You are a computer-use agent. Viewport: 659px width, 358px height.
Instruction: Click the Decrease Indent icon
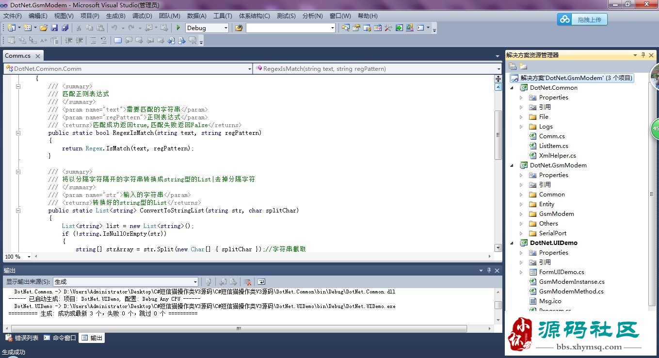coord(68,40)
